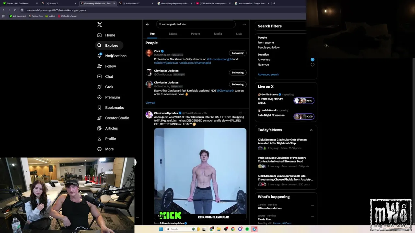Viewport: 415px width, 233px height.
Task: Open search options three-dot menu
Action: pyautogui.click(x=244, y=24)
